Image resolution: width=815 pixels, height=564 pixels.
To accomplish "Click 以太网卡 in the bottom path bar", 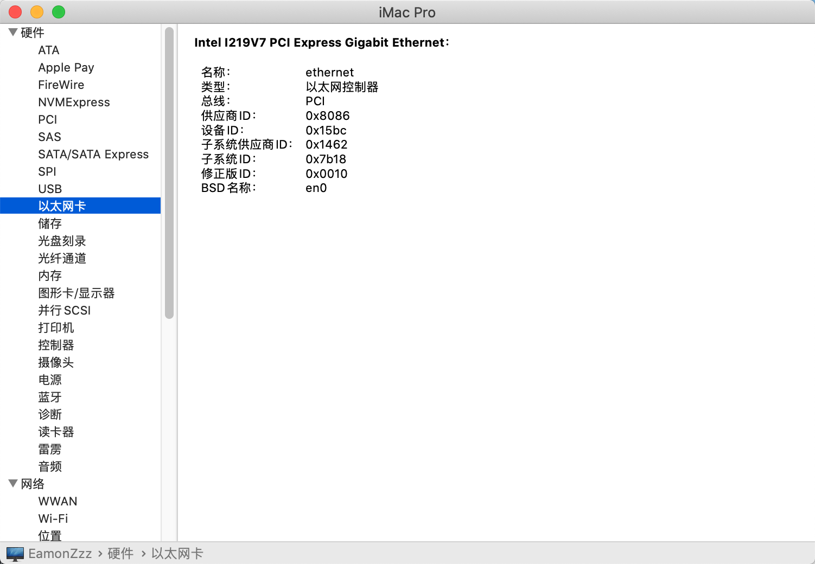I will (x=177, y=553).
